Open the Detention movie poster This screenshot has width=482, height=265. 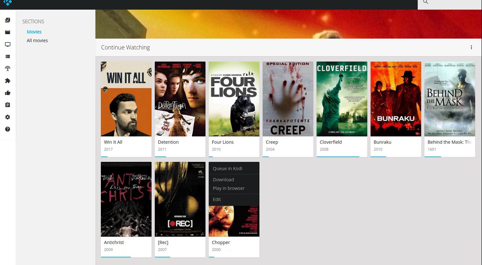pyautogui.click(x=180, y=99)
